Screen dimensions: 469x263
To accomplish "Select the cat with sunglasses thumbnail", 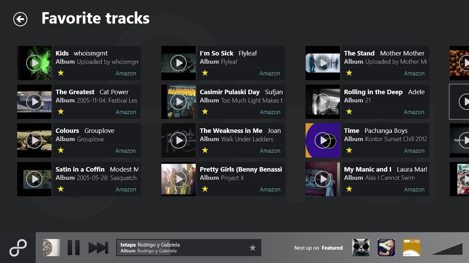I will point(361,248).
